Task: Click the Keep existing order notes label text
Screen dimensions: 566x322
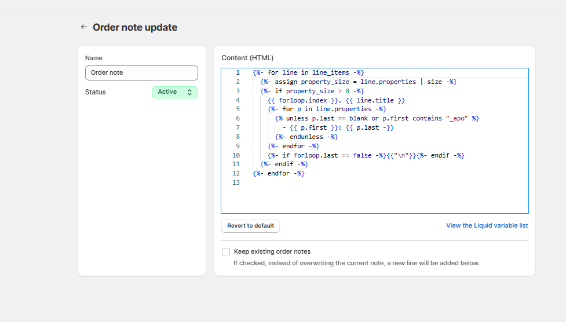Action: coord(272,252)
